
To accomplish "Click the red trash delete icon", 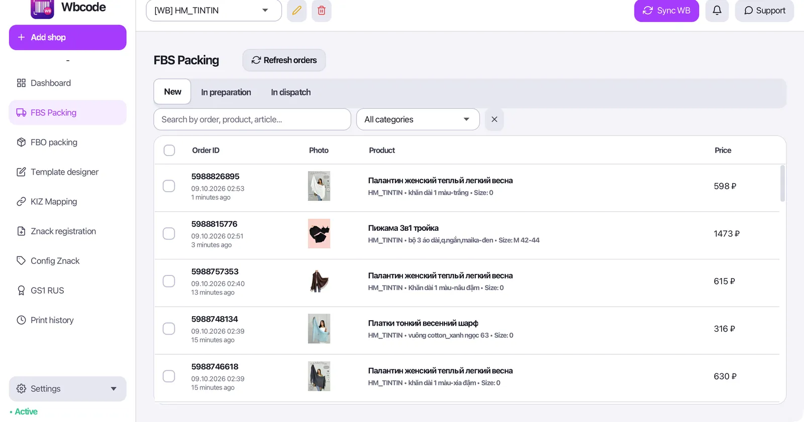I will (x=322, y=10).
